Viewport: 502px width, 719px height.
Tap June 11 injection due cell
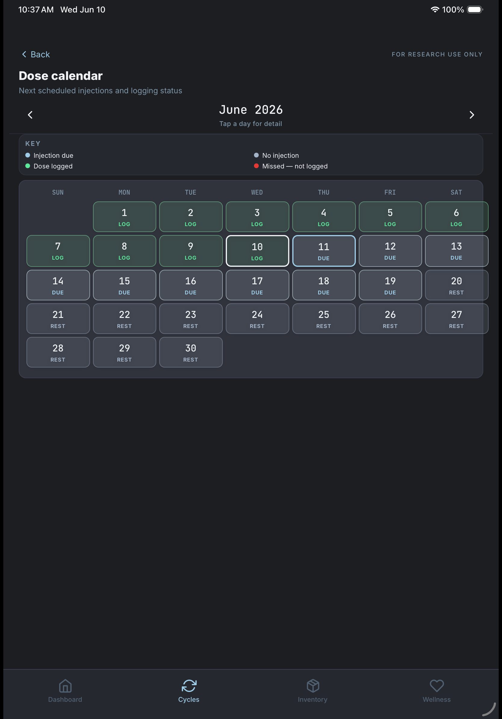[x=324, y=251]
